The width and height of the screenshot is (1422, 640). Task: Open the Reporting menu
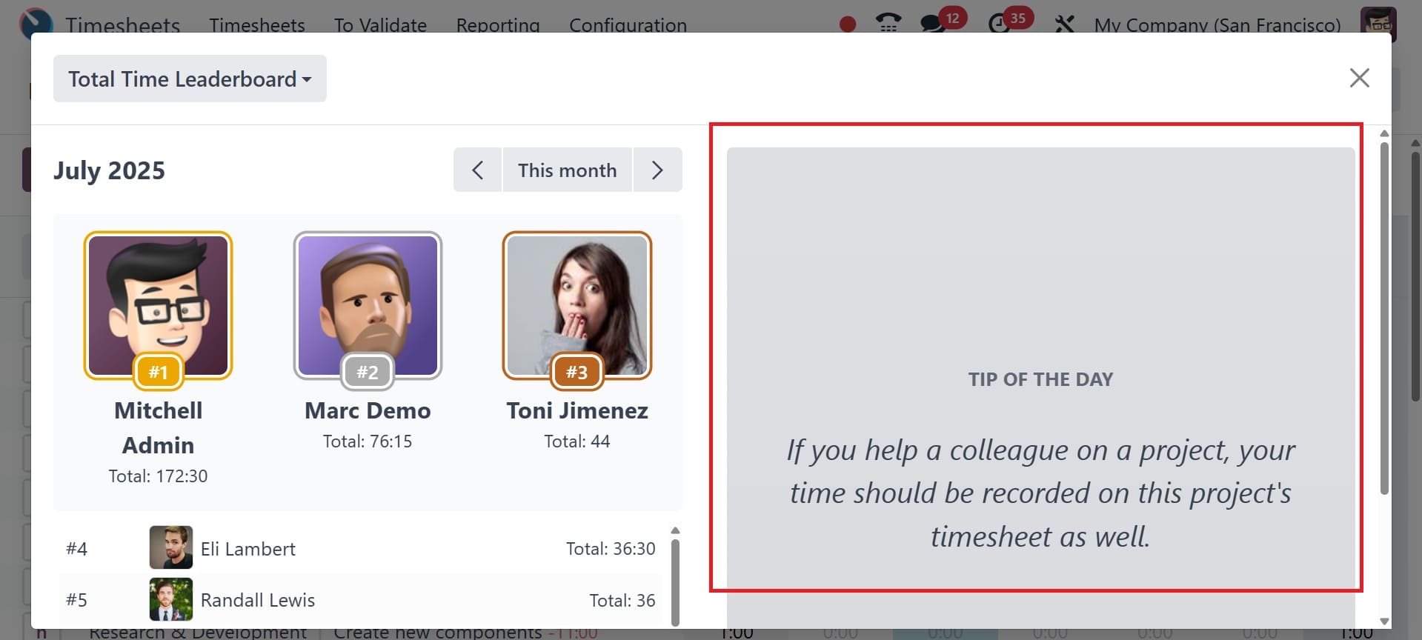498,25
